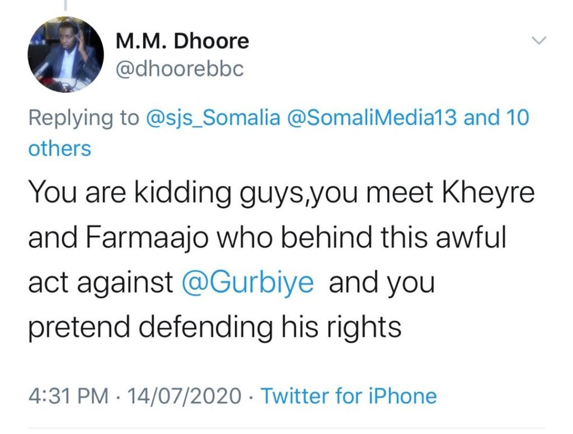Viewport: 573px width, 434px height.
Task: Click the "act against" text before @Gurbiye
Action: [x=100, y=282]
